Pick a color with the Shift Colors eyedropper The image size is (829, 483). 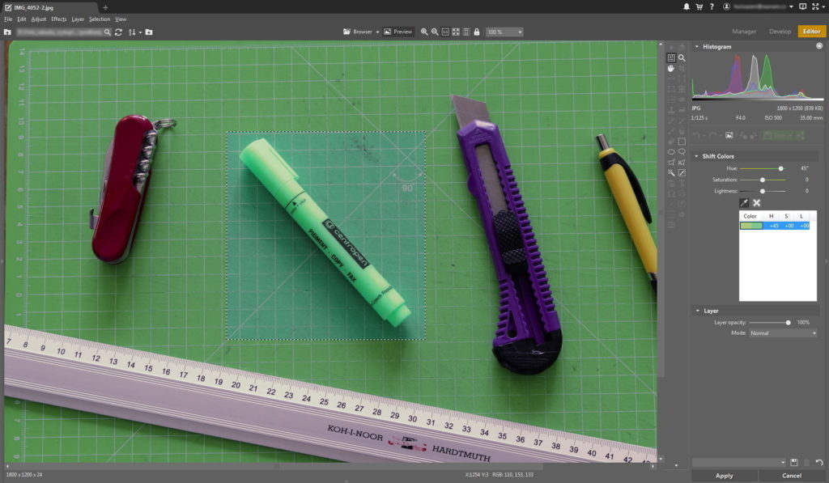point(744,203)
